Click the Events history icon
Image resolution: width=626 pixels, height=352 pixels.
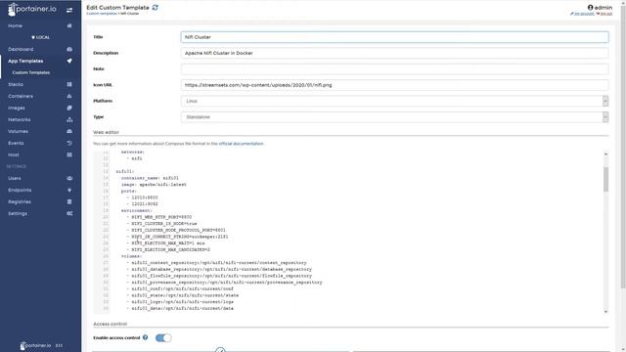(x=69, y=143)
